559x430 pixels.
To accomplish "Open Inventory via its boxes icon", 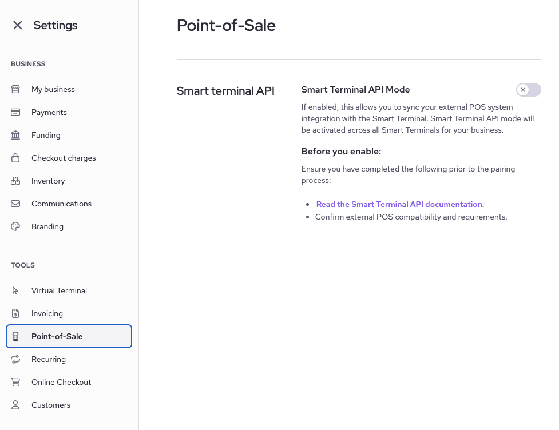I will [x=15, y=181].
